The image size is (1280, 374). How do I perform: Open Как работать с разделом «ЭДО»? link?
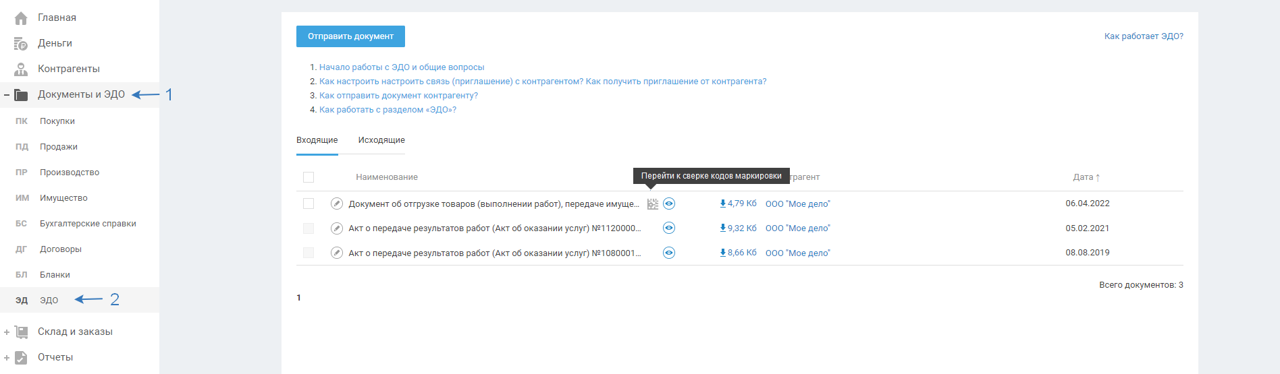tap(388, 110)
